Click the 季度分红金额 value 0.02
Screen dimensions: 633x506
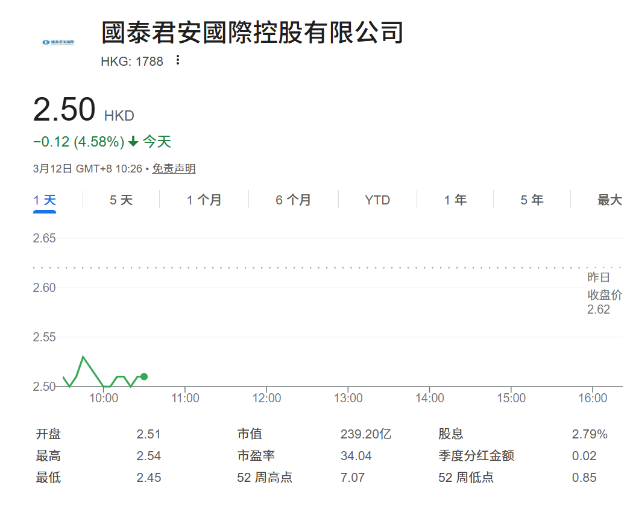(x=584, y=456)
